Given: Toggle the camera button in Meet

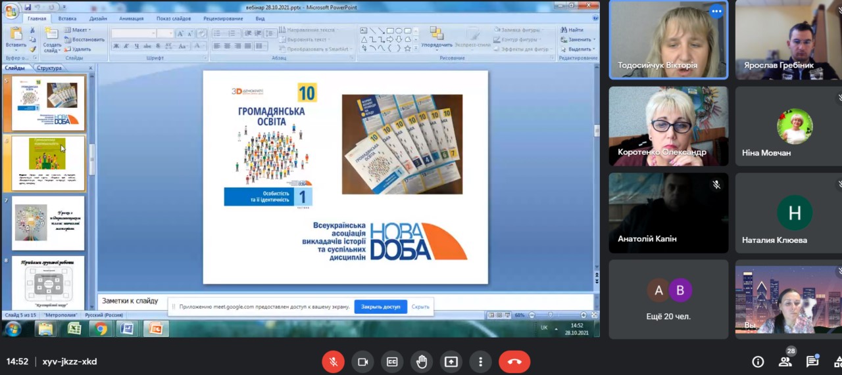Looking at the screenshot, I should pos(362,362).
